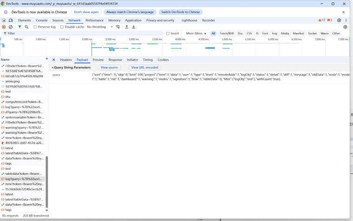Viewport: 353px width, 221px height.
Task: Open the No throttling dropdown
Action: point(100,27)
